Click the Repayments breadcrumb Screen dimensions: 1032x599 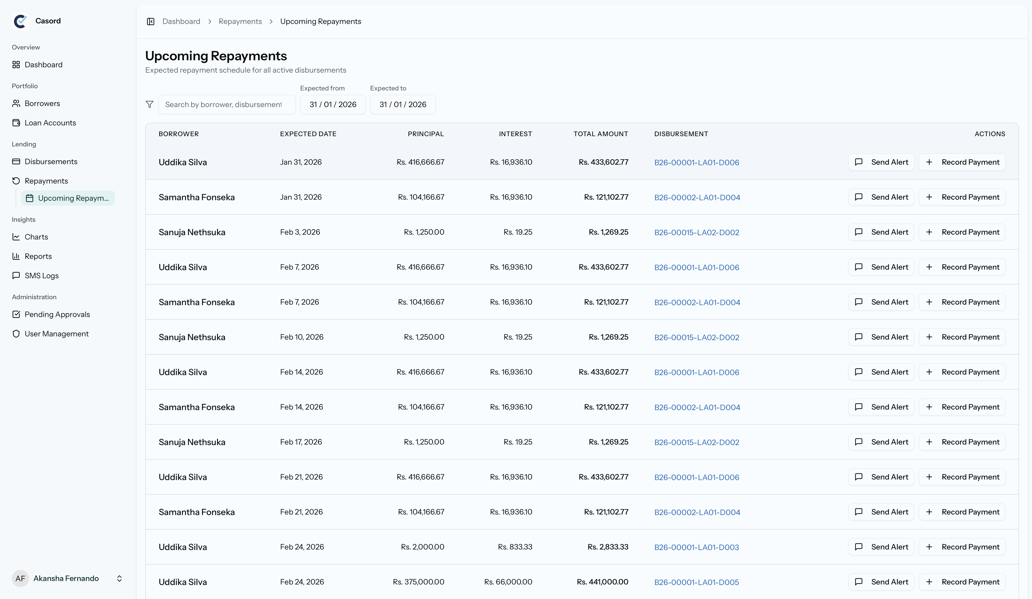click(x=240, y=21)
